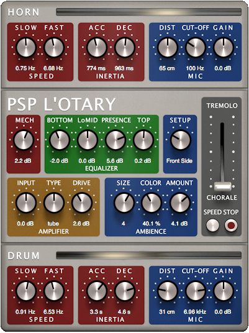Click the ambience AMOUNT knob
This screenshot has height=333, width=249.
(180, 203)
